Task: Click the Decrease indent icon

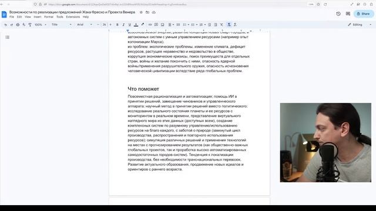Action: (209, 25)
